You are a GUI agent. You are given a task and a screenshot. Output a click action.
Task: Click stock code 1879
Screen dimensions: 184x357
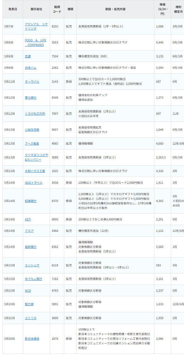point(55,339)
